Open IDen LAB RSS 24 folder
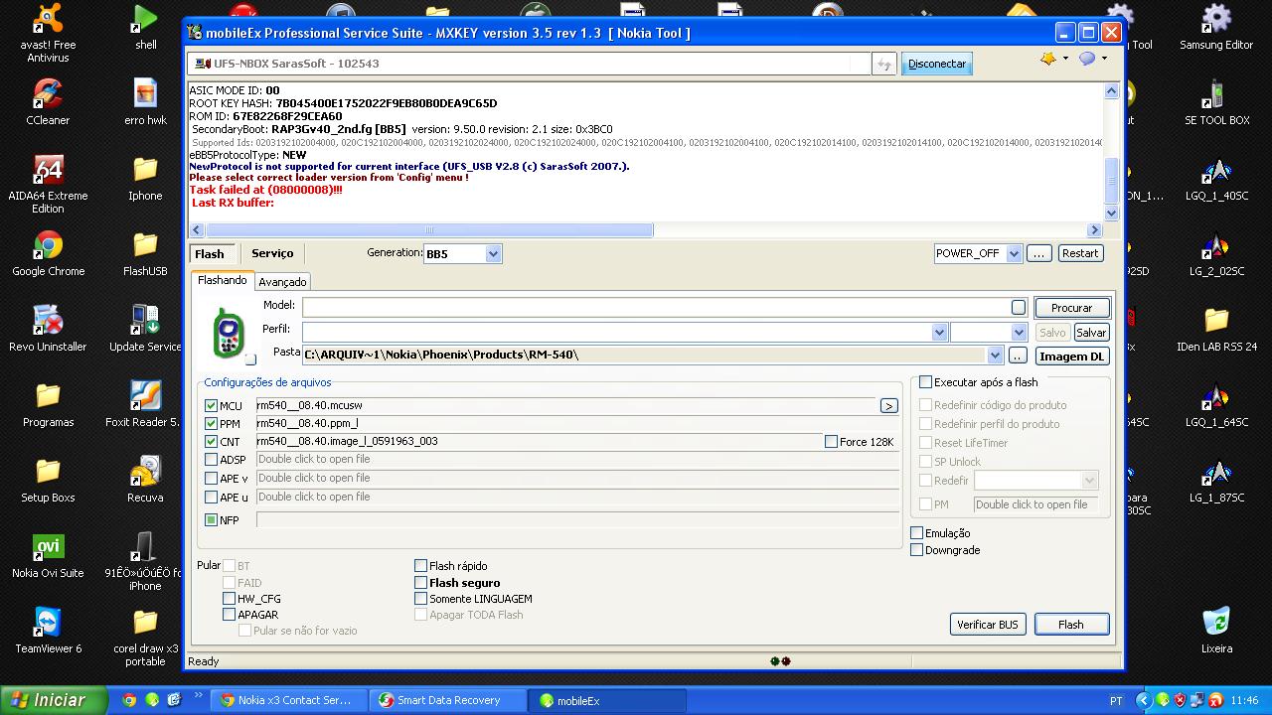 [1216, 329]
